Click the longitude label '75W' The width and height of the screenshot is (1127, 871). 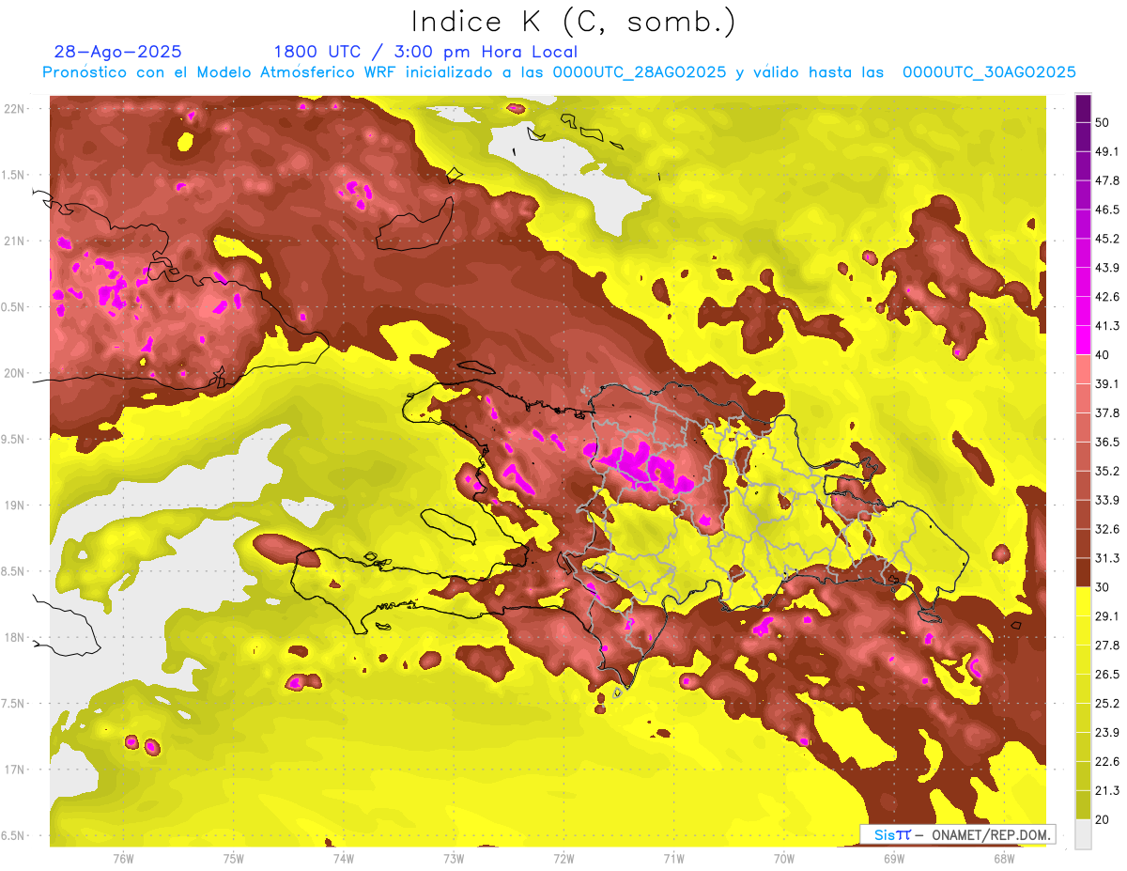pyautogui.click(x=234, y=858)
